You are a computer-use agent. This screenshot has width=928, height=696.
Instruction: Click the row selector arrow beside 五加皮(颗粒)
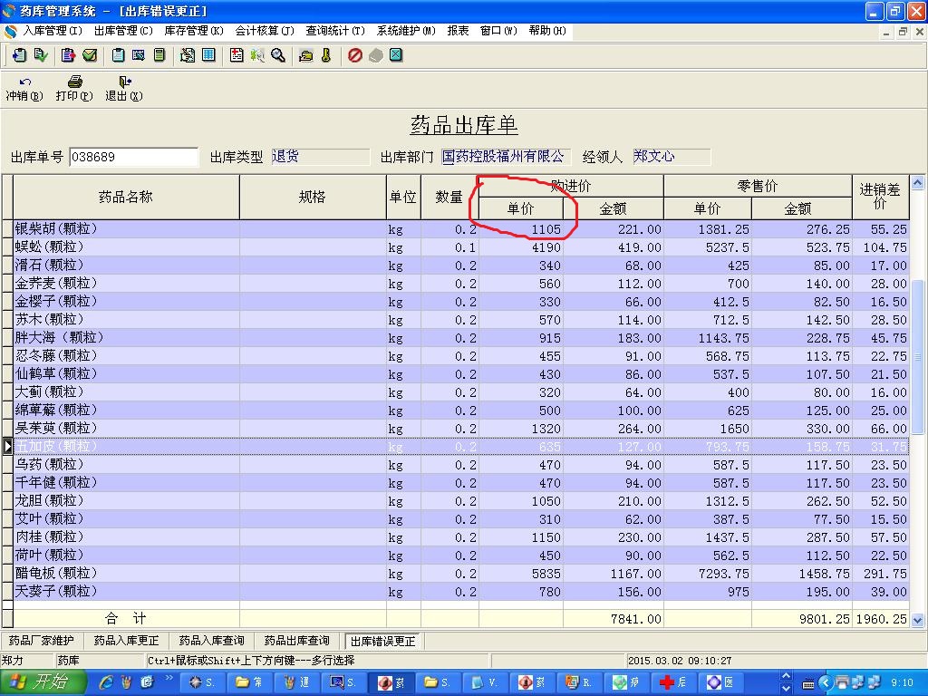click(x=7, y=446)
